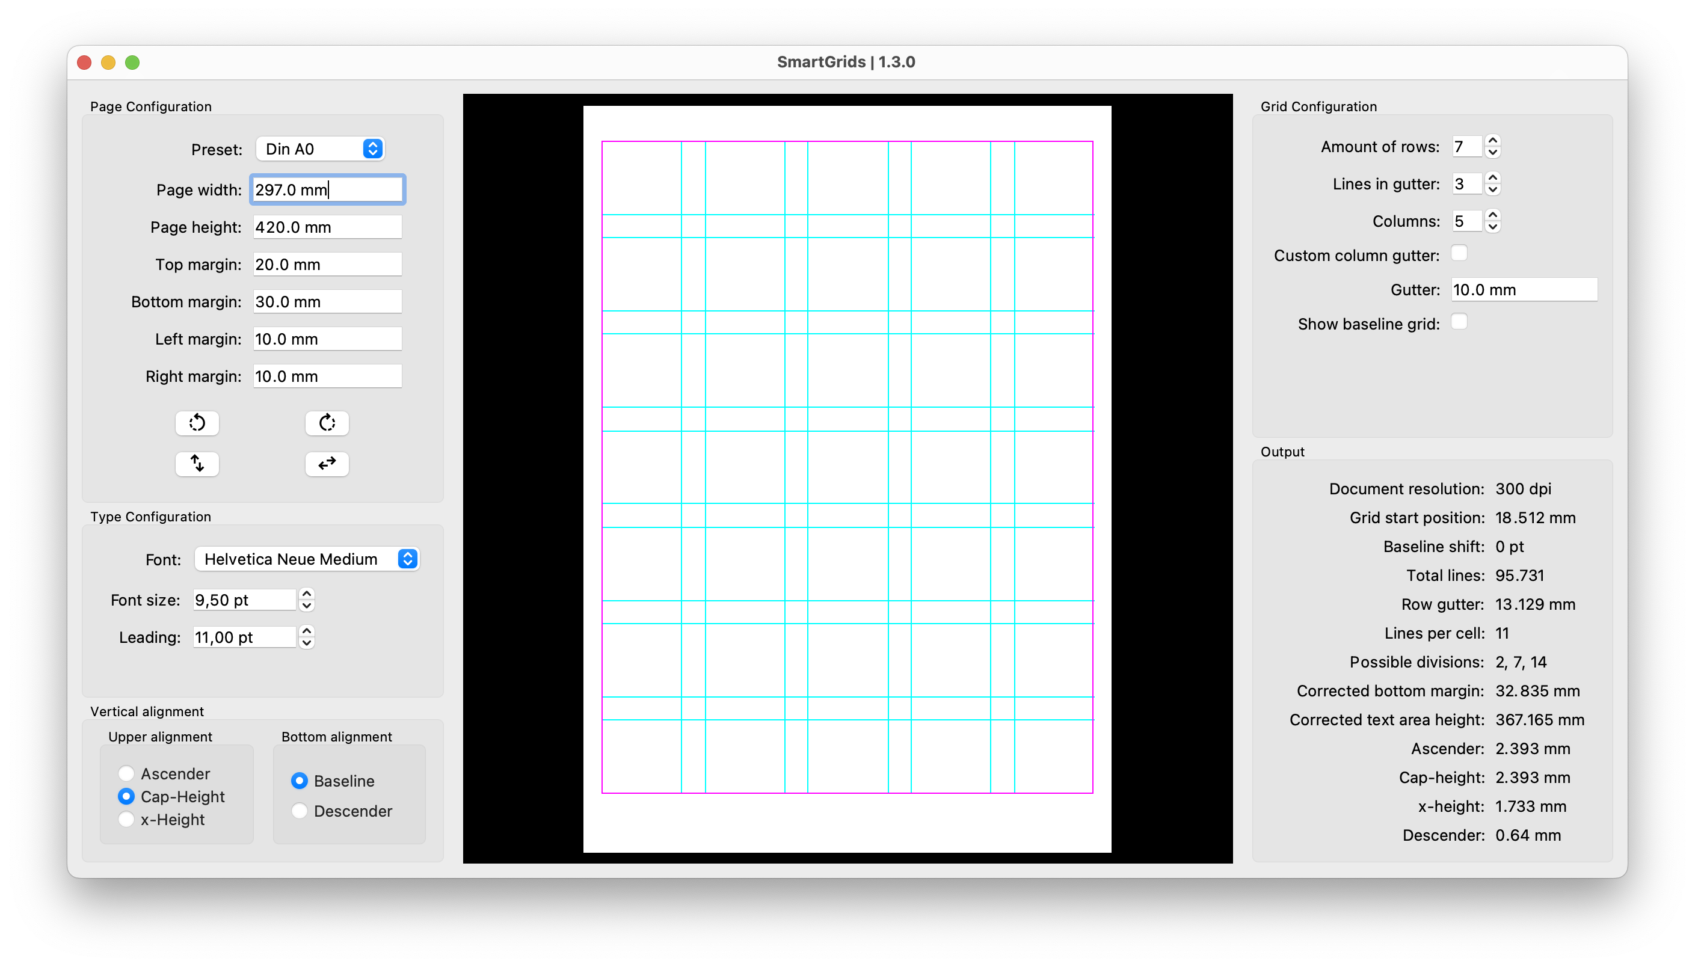This screenshot has height=967, width=1695.
Task: Enable Custom column gutter checkbox
Action: (x=1459, y=254)
